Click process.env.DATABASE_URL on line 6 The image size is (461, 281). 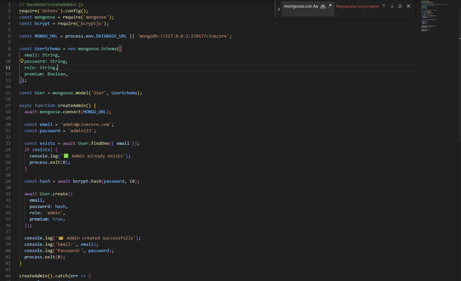click(96, 36)
